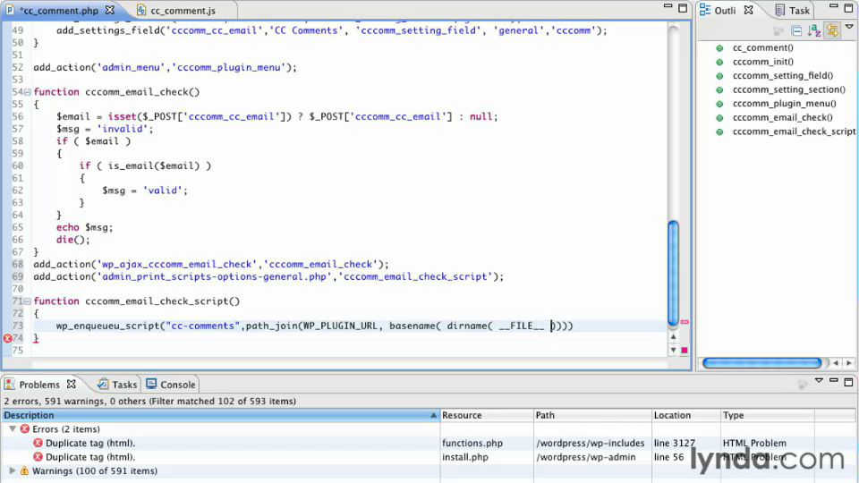Click overview ruler error indicator square
The height and width of the screenshot is (483, 859).
(x=685, y=351)
